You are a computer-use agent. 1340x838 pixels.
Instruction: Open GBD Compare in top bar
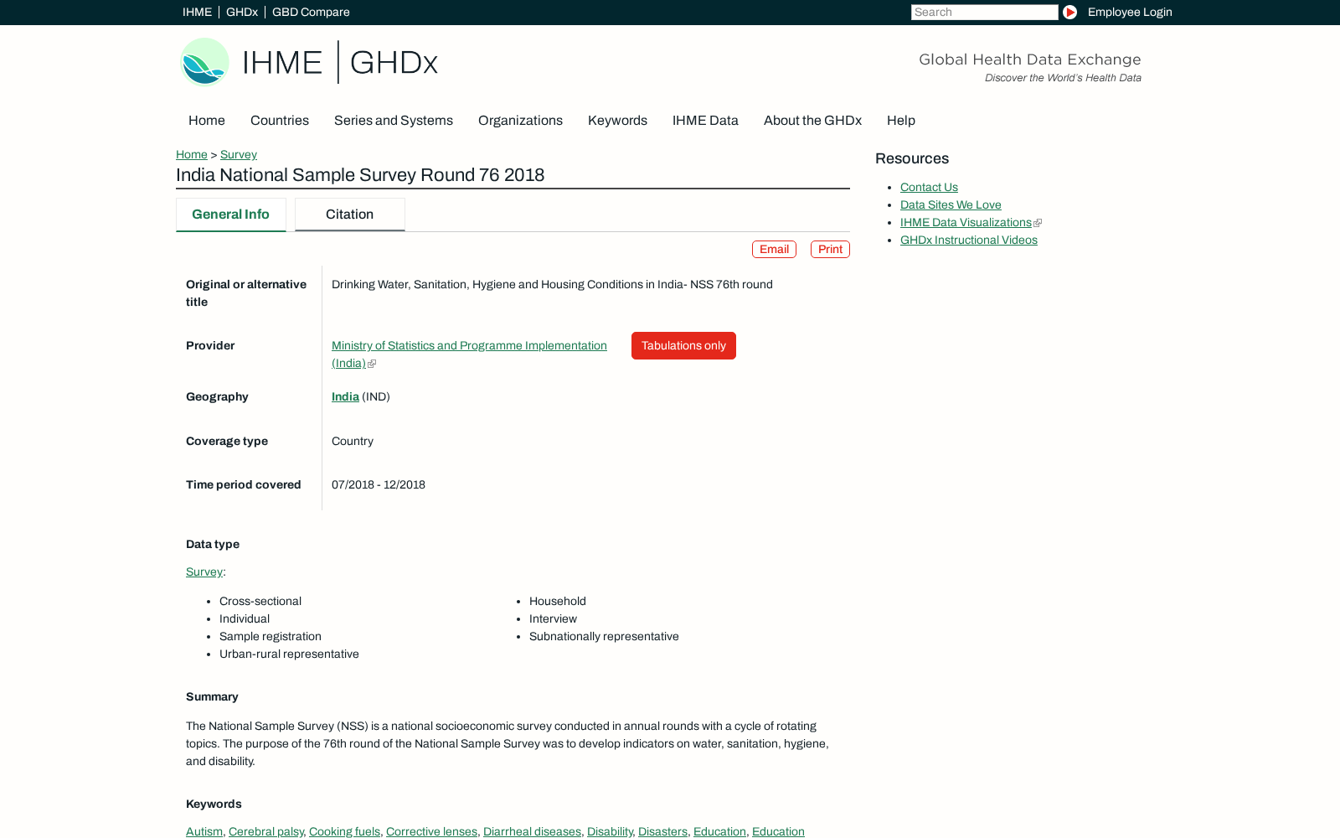pos(311,12)
